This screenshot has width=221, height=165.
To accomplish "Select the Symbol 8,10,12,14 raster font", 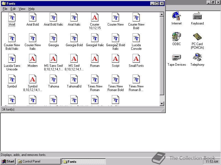I will coord(33,79).
